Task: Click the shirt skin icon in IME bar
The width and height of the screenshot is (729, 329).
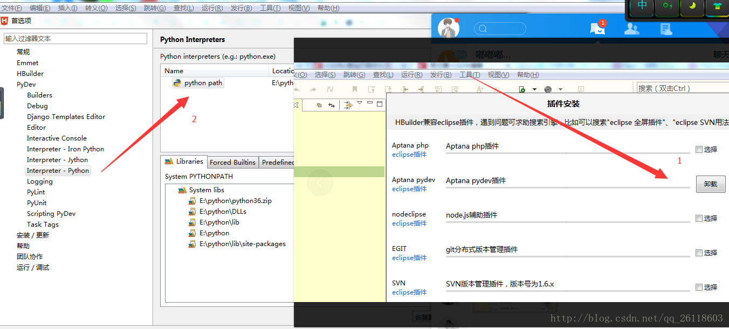Action: tap(717, 6)
